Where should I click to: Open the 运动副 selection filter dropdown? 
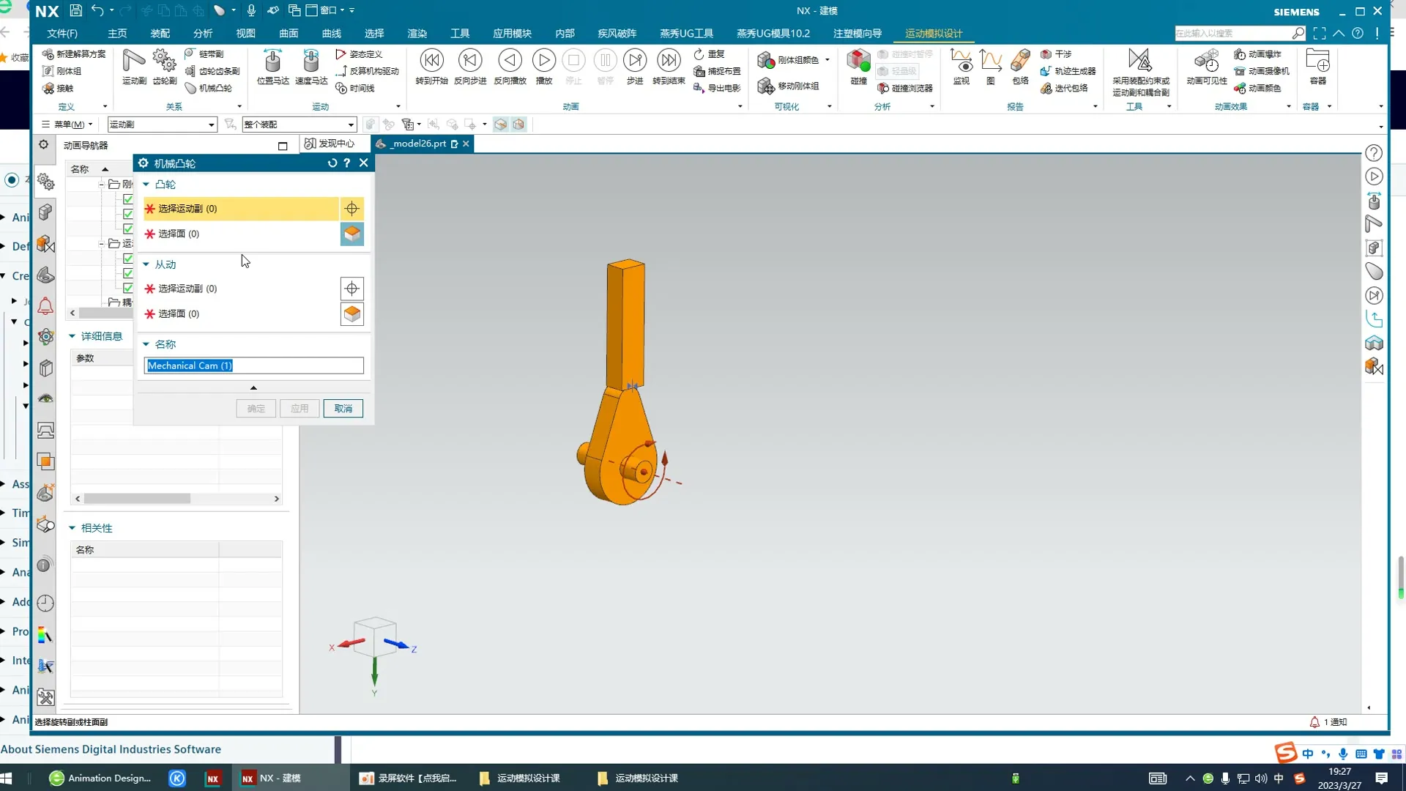[x=211, y=125]
